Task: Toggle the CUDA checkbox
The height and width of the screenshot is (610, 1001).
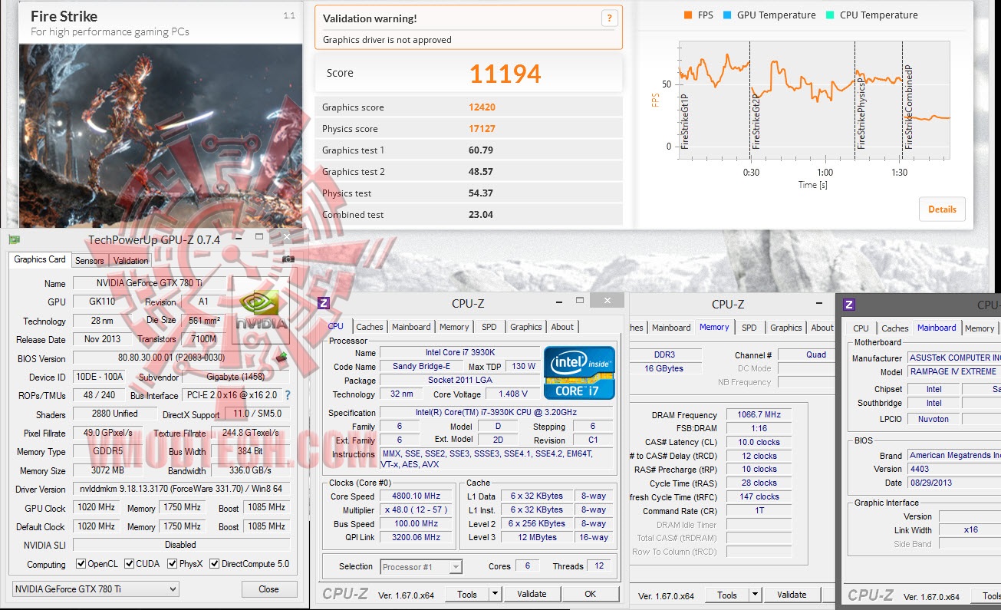Action: tap(129, 564)
